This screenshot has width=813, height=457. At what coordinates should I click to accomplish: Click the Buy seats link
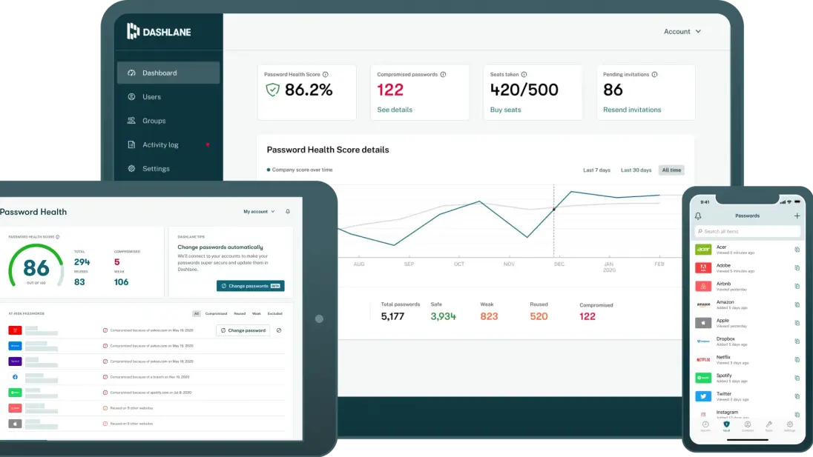[505, 110]
